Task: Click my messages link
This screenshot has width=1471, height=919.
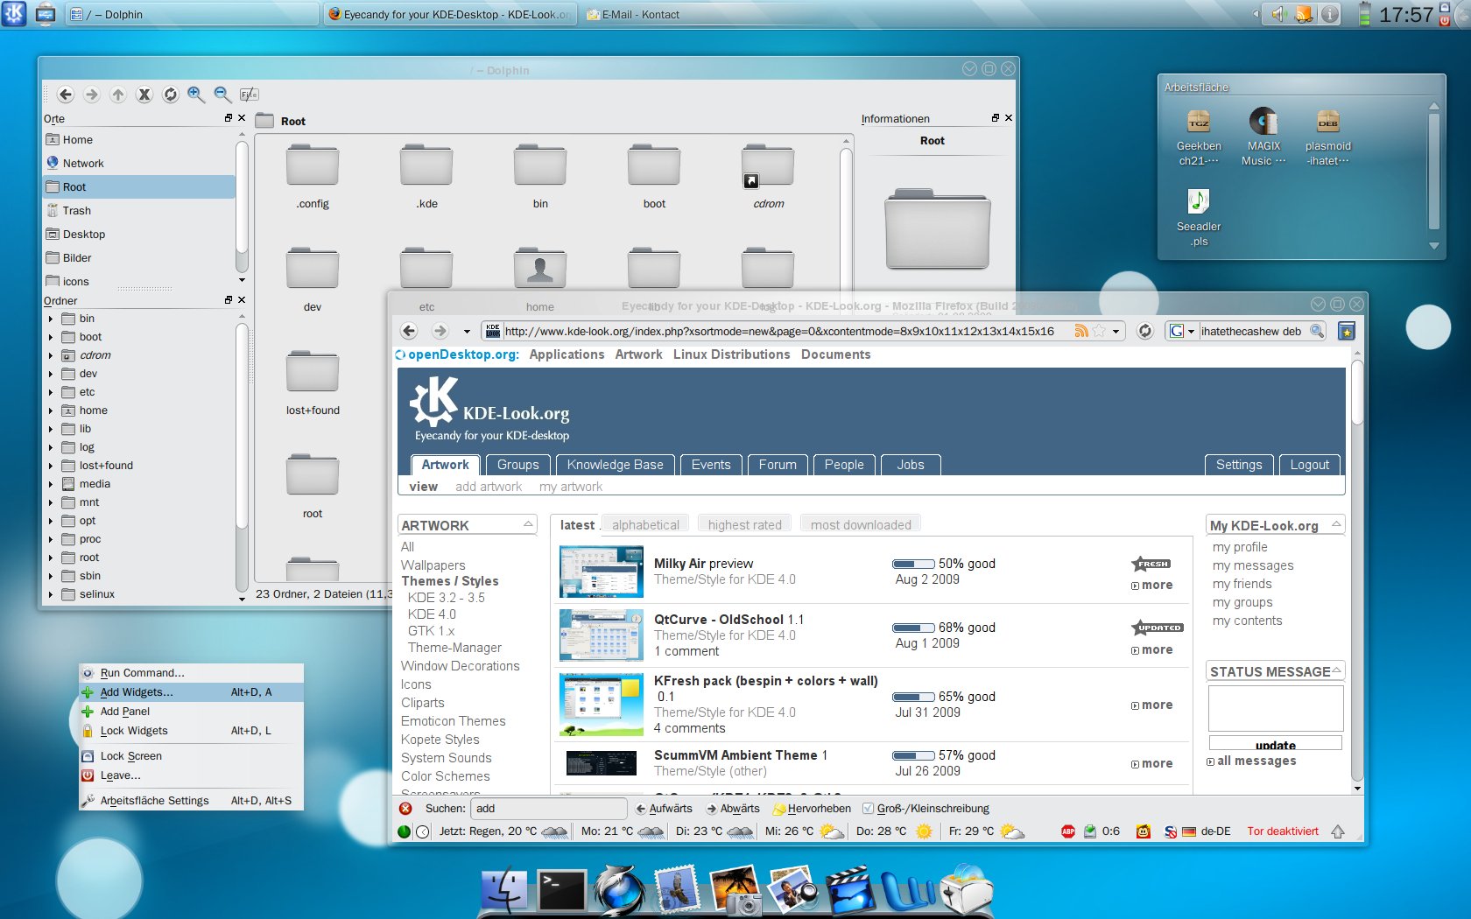Action: pyautogui.click(x=1252, y=565)
